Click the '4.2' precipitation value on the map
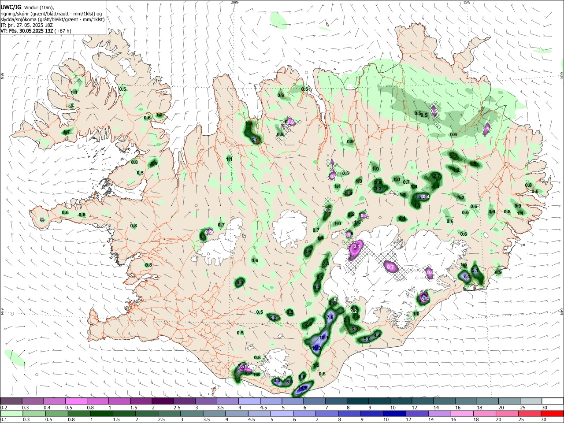 point(317,287)
